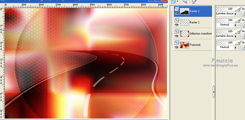Image resolution: width=245 pixels, height=120 pixels.
Task: Toggle lock transparency icon for Sélection transformée
Action: (244, 37)
